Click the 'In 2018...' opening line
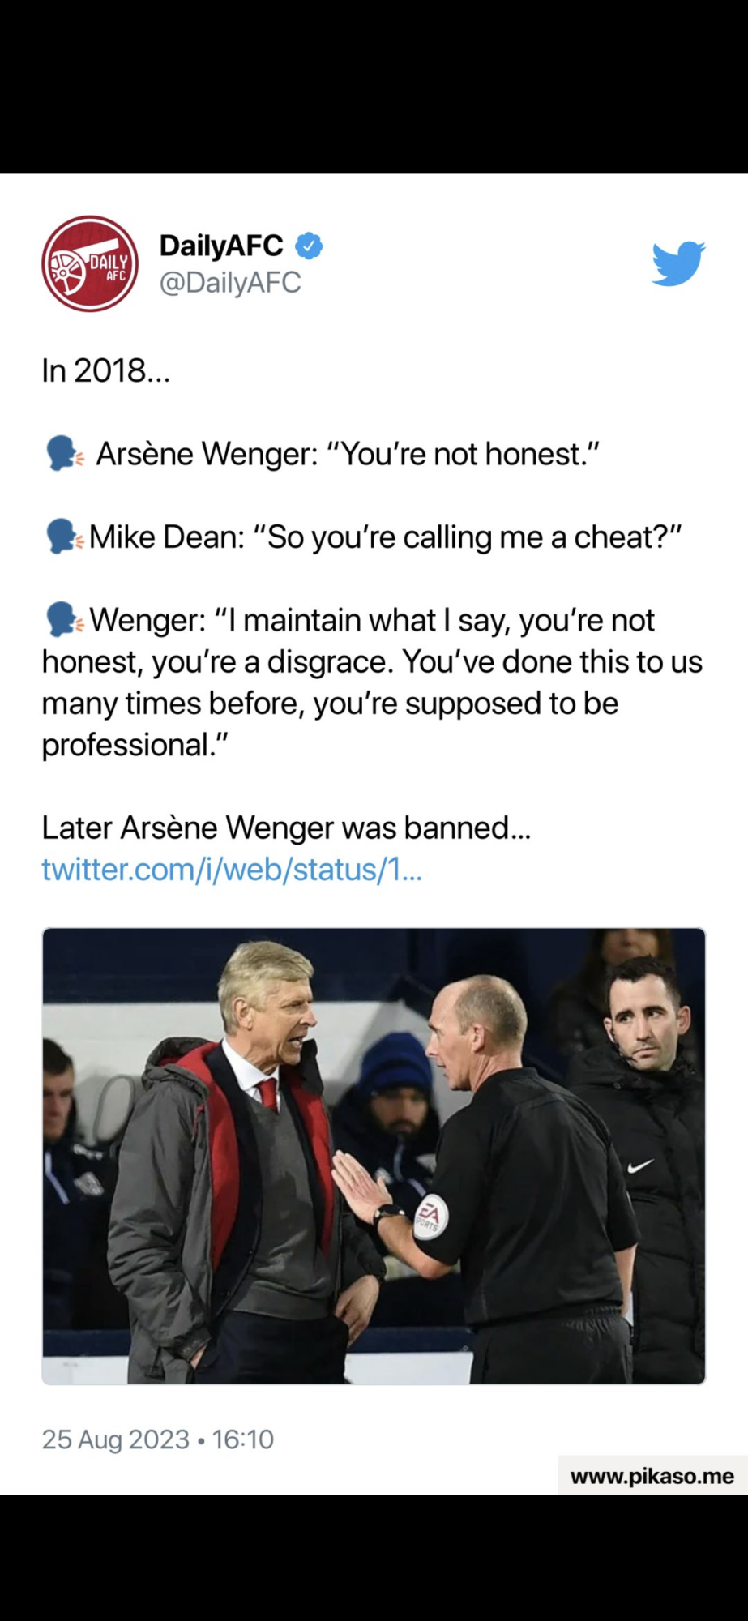This screenshot has height=1621, width=748. coord(105,370)
